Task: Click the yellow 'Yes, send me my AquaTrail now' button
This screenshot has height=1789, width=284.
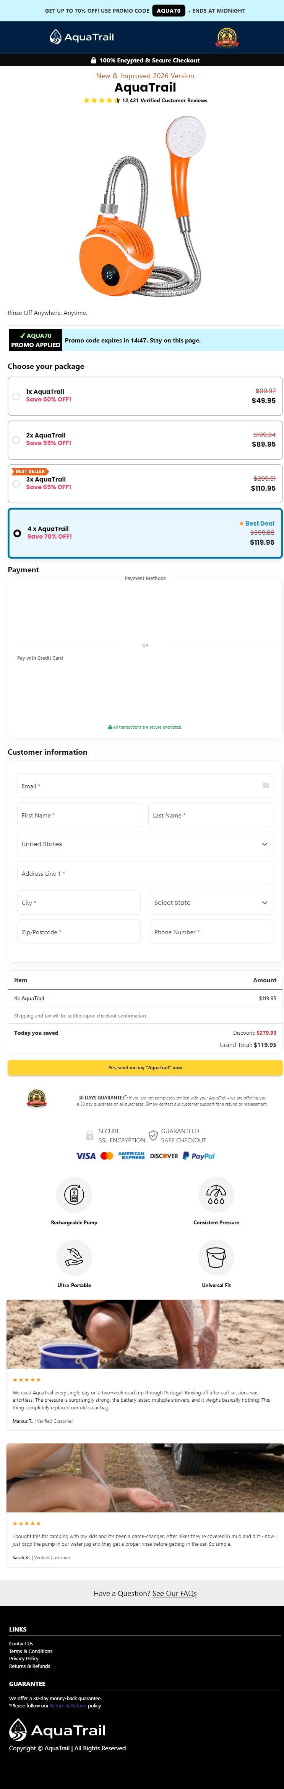Action: (145, 1067)
